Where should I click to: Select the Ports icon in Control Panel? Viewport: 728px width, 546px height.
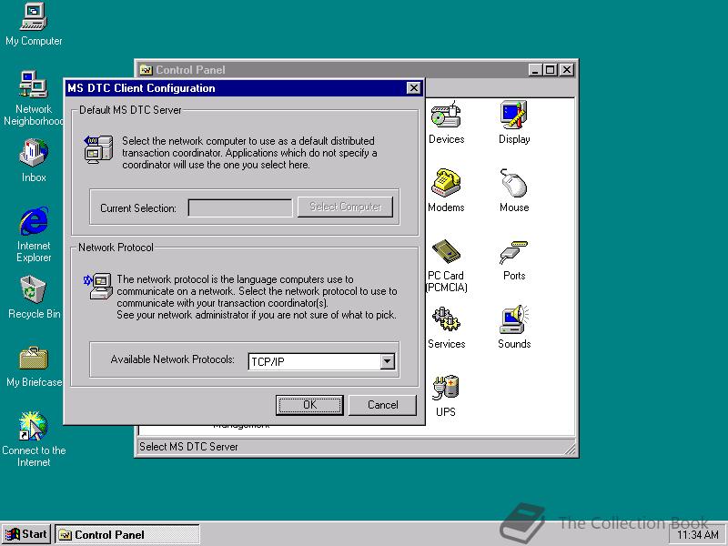pyautogui.click(x=514, y=260)
